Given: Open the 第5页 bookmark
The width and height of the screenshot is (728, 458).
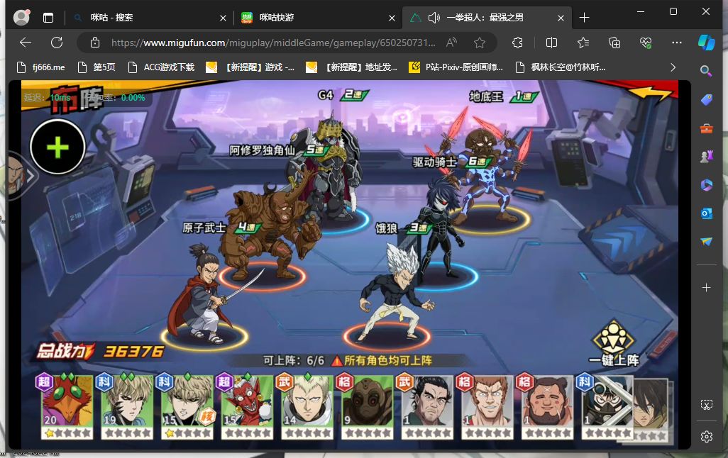Looking at the screenshot, I should tap(96, 67).
